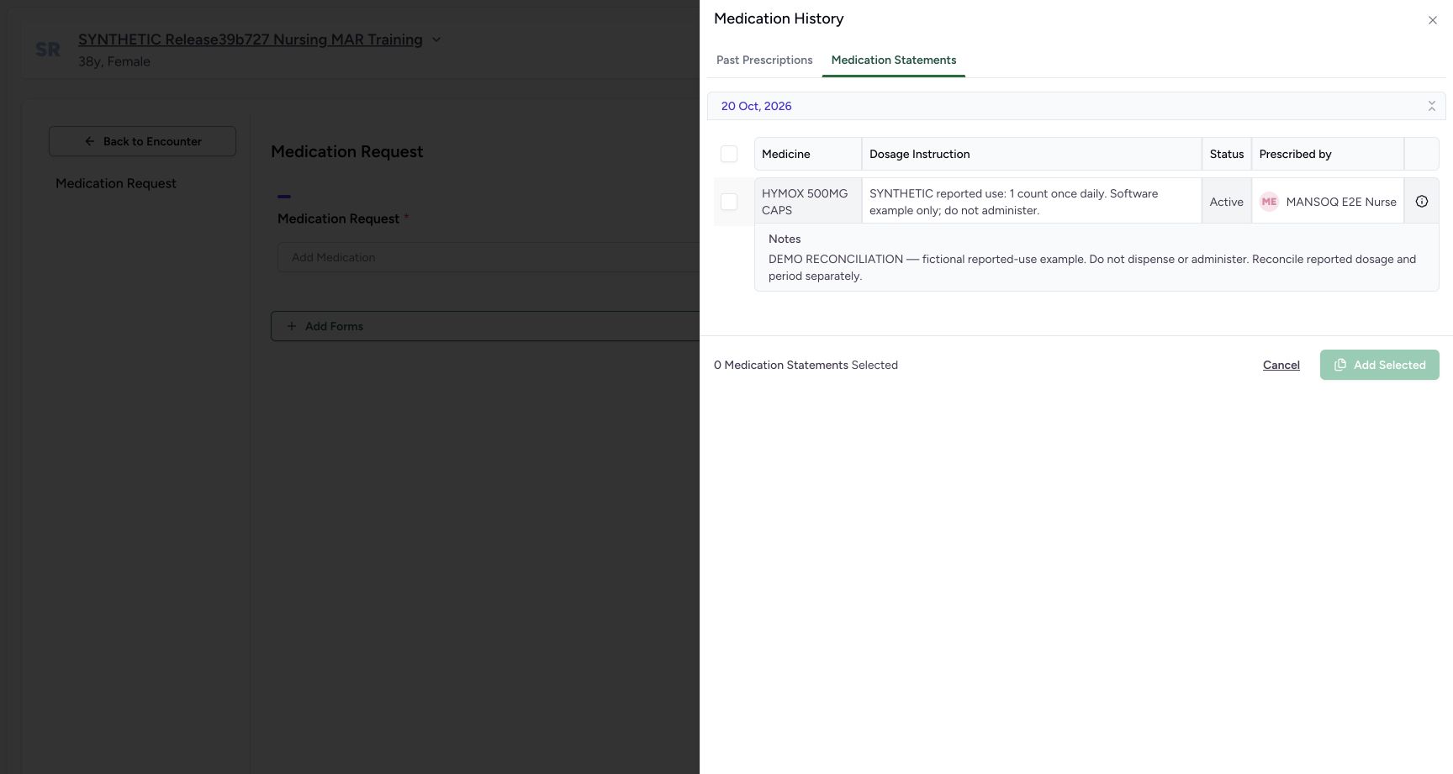Open the patient name dropdown chevron
Screen dimensions: 1453x774
click(436, 39)
